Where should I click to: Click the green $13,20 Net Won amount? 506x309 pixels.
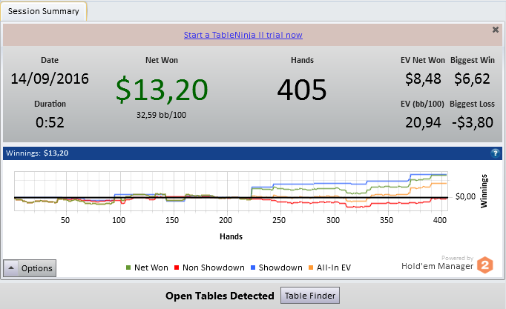pos(162,90)
